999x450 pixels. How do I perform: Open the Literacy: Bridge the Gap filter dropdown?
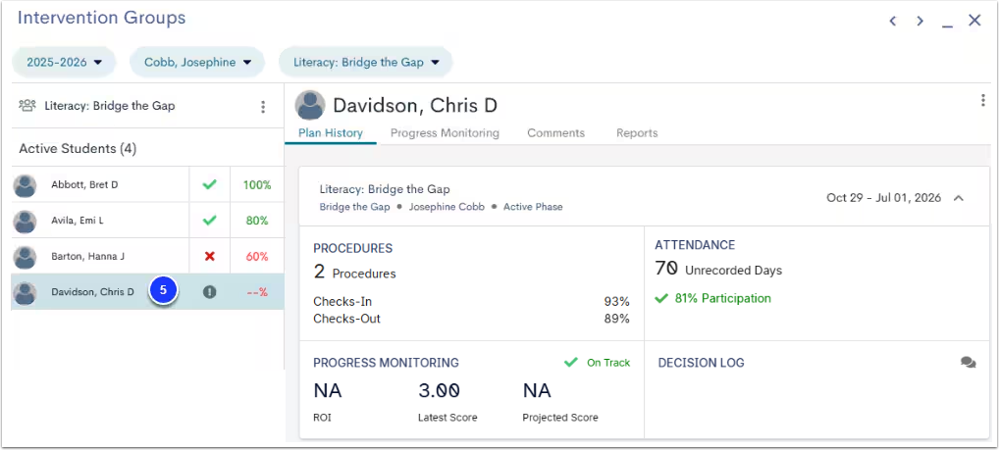coord(366,63)
